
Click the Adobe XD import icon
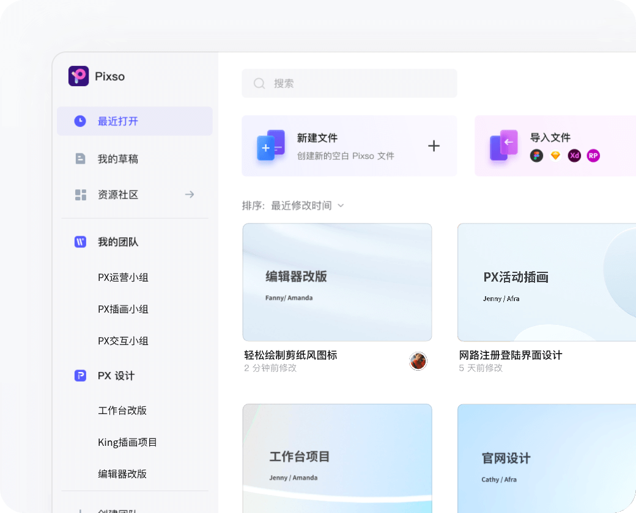coord(574,156)
